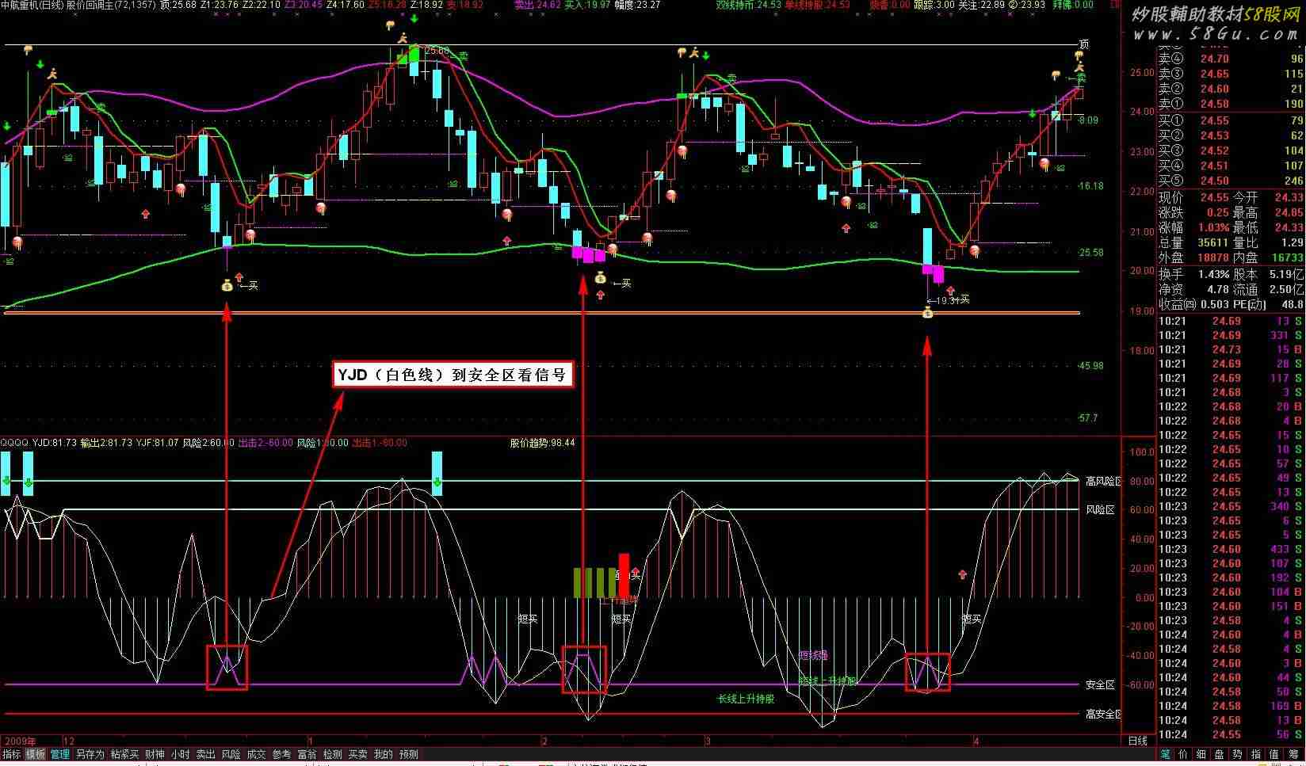Screen dimensions: 1306x766
Task: Switch to the 势 tab in the quote panel
Action: tap(1238, 755)
